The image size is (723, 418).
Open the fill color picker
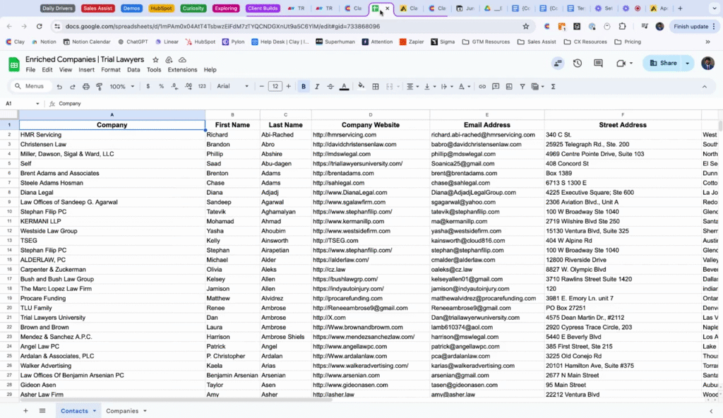(x=361, y=86)
